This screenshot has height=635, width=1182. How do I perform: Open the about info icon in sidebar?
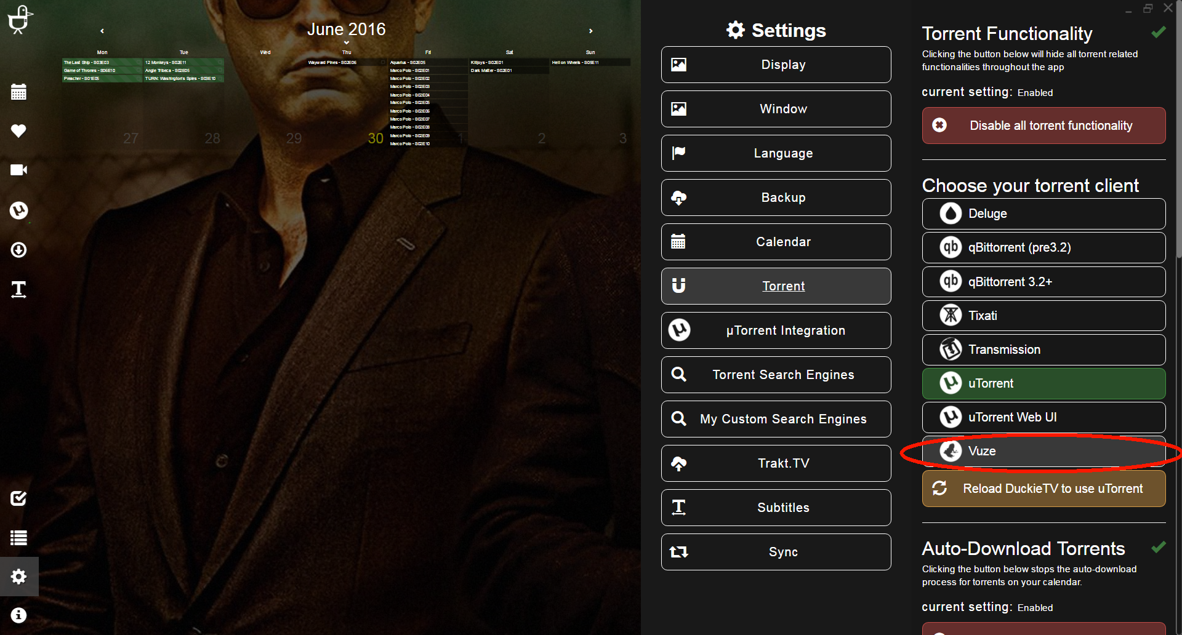point(18,615)
